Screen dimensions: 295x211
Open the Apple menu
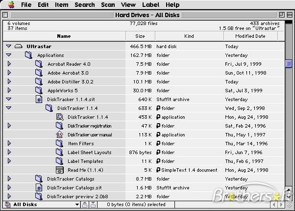(11, 5)
